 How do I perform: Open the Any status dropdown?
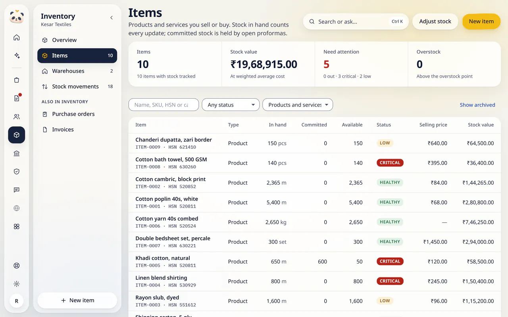(231, 105)
